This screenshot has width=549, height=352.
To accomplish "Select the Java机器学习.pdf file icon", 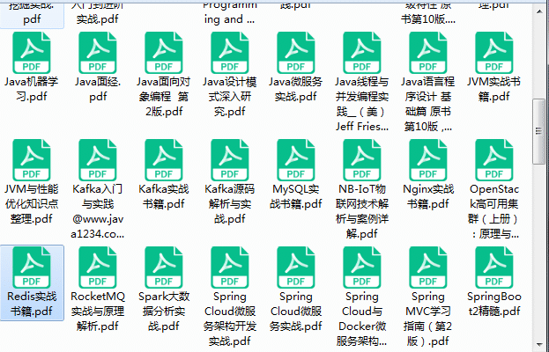I will click(32, 53).
